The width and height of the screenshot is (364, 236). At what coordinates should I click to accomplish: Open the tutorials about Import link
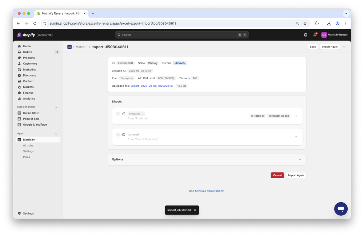[x=209, y=191]
